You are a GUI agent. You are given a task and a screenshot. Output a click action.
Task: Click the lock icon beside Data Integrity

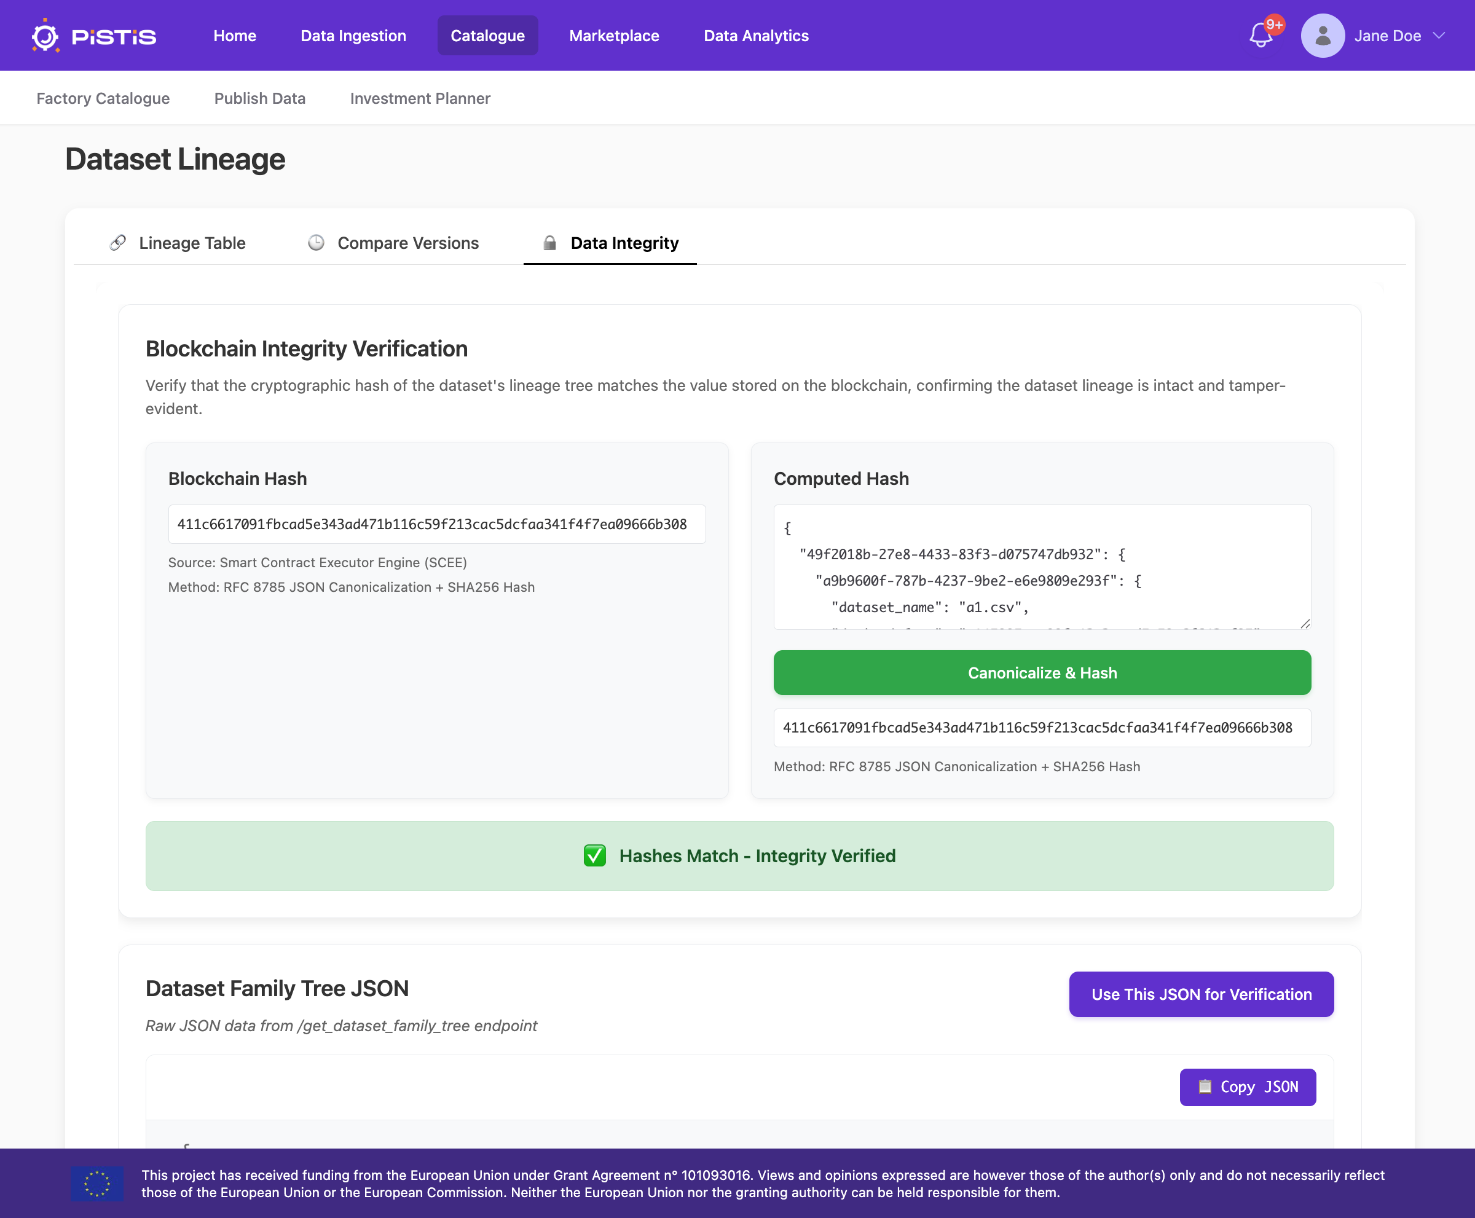click(549, 243)
